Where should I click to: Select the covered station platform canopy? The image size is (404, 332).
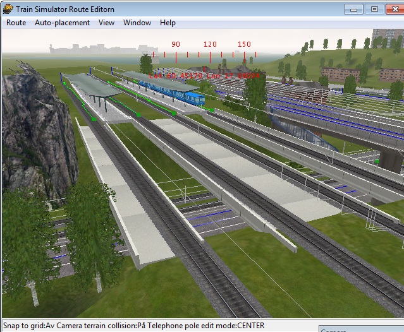[x=94, y=86]
